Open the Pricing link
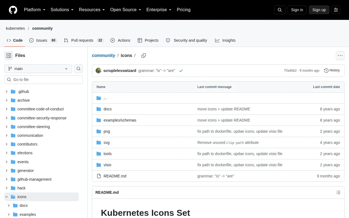 pyautogui.click(x=183, y=10)
